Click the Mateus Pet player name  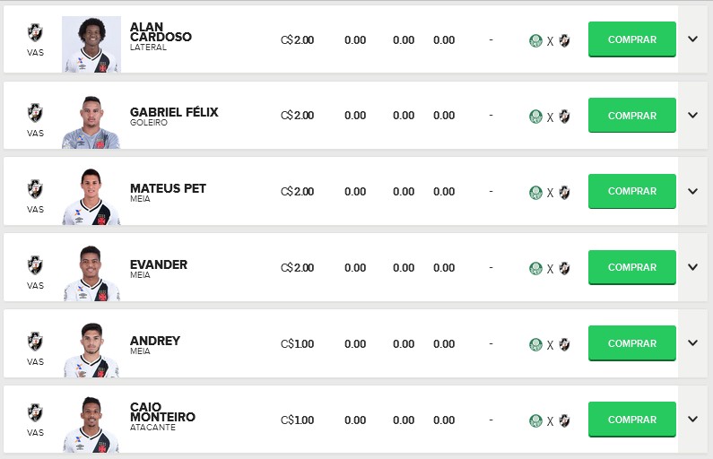168,188
